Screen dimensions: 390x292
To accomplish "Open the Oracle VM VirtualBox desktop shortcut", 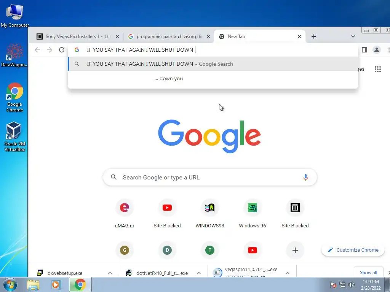I will coord(14,136).
